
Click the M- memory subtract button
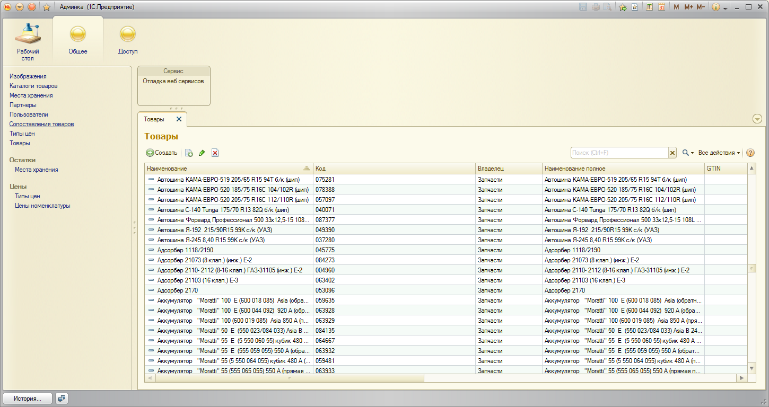coord(701,7)
